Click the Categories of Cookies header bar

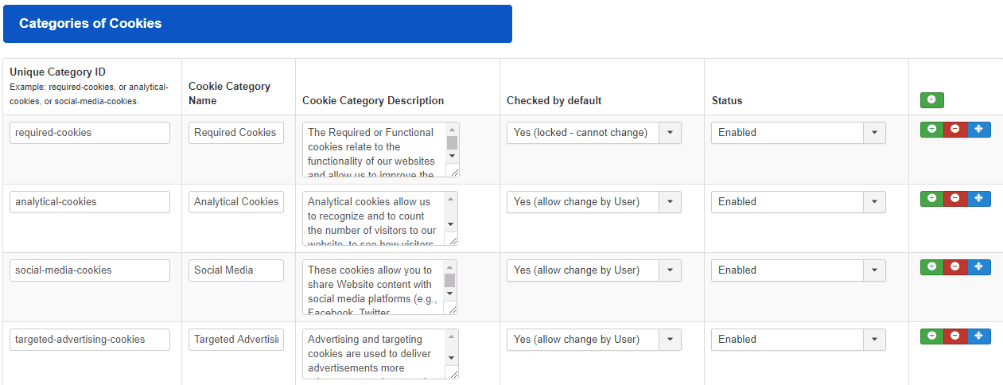(258, 24)
